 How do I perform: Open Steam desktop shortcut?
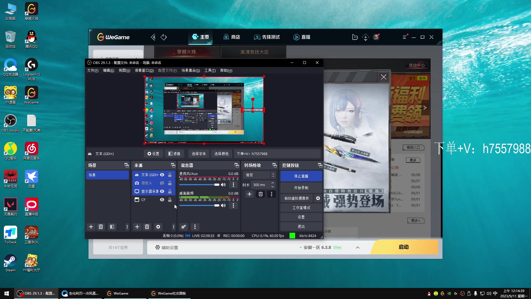[x=11, y=263]
